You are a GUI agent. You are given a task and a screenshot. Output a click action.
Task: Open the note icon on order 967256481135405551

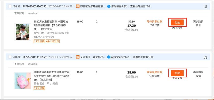point(205,57)
